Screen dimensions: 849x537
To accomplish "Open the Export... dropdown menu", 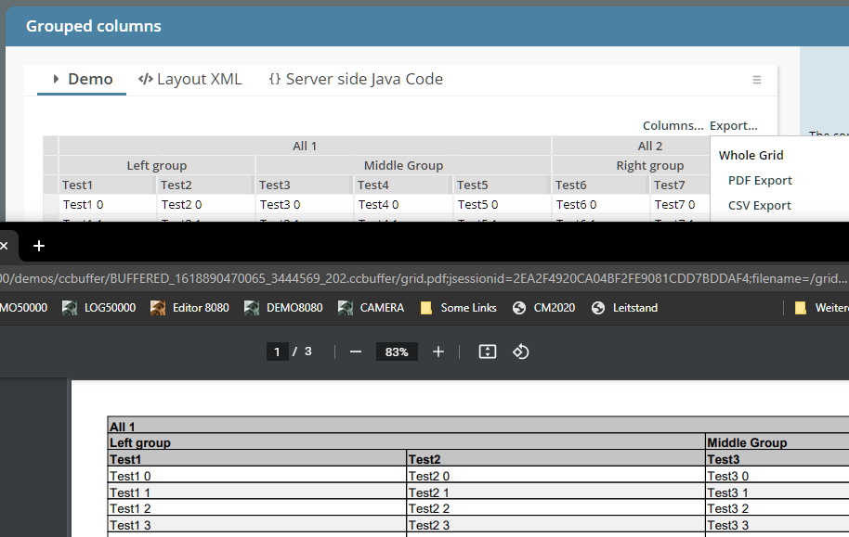I will click(733, 125).
